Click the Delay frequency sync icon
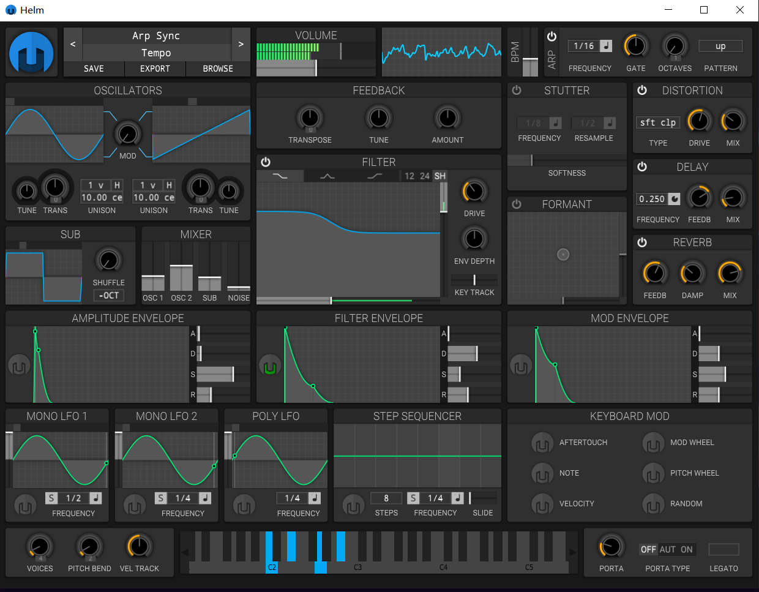This screenshot has height=592, width=759. [674, 199]
